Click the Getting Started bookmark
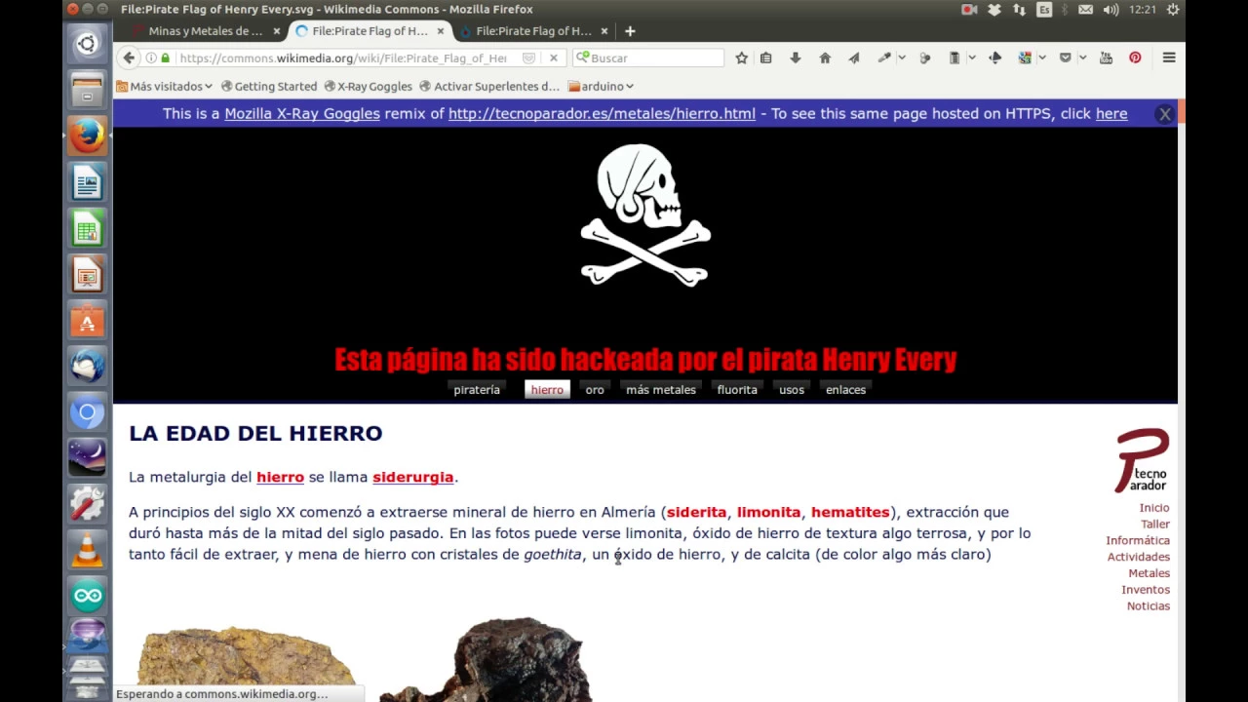Image resolution: width=1248 pixels, height=702 pixels. (269, 86)
